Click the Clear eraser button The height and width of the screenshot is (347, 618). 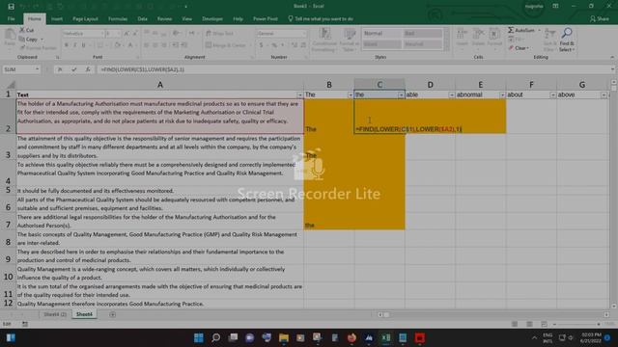coord(519,48)
